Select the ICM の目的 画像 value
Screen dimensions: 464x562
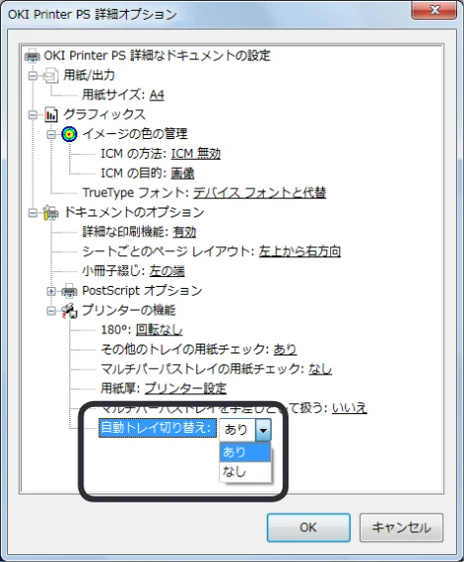click(182, 174)
